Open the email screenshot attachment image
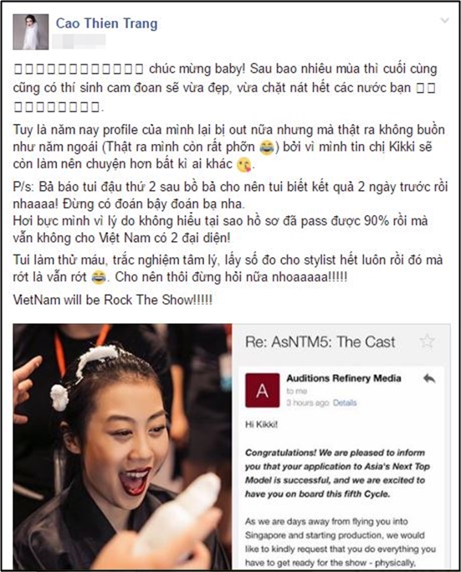 coord(341,446)
